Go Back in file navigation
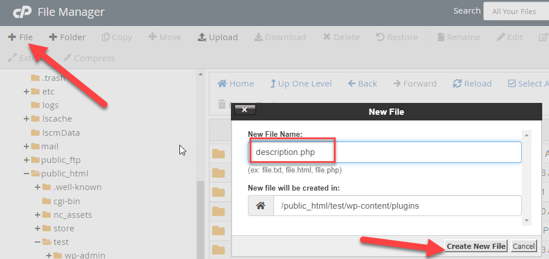 tap(362, 84)
